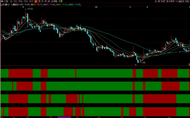Switch to 周 weekly period
Viewport: 190px width, 118px height.
pyautogui.click(x=39, y=1)
